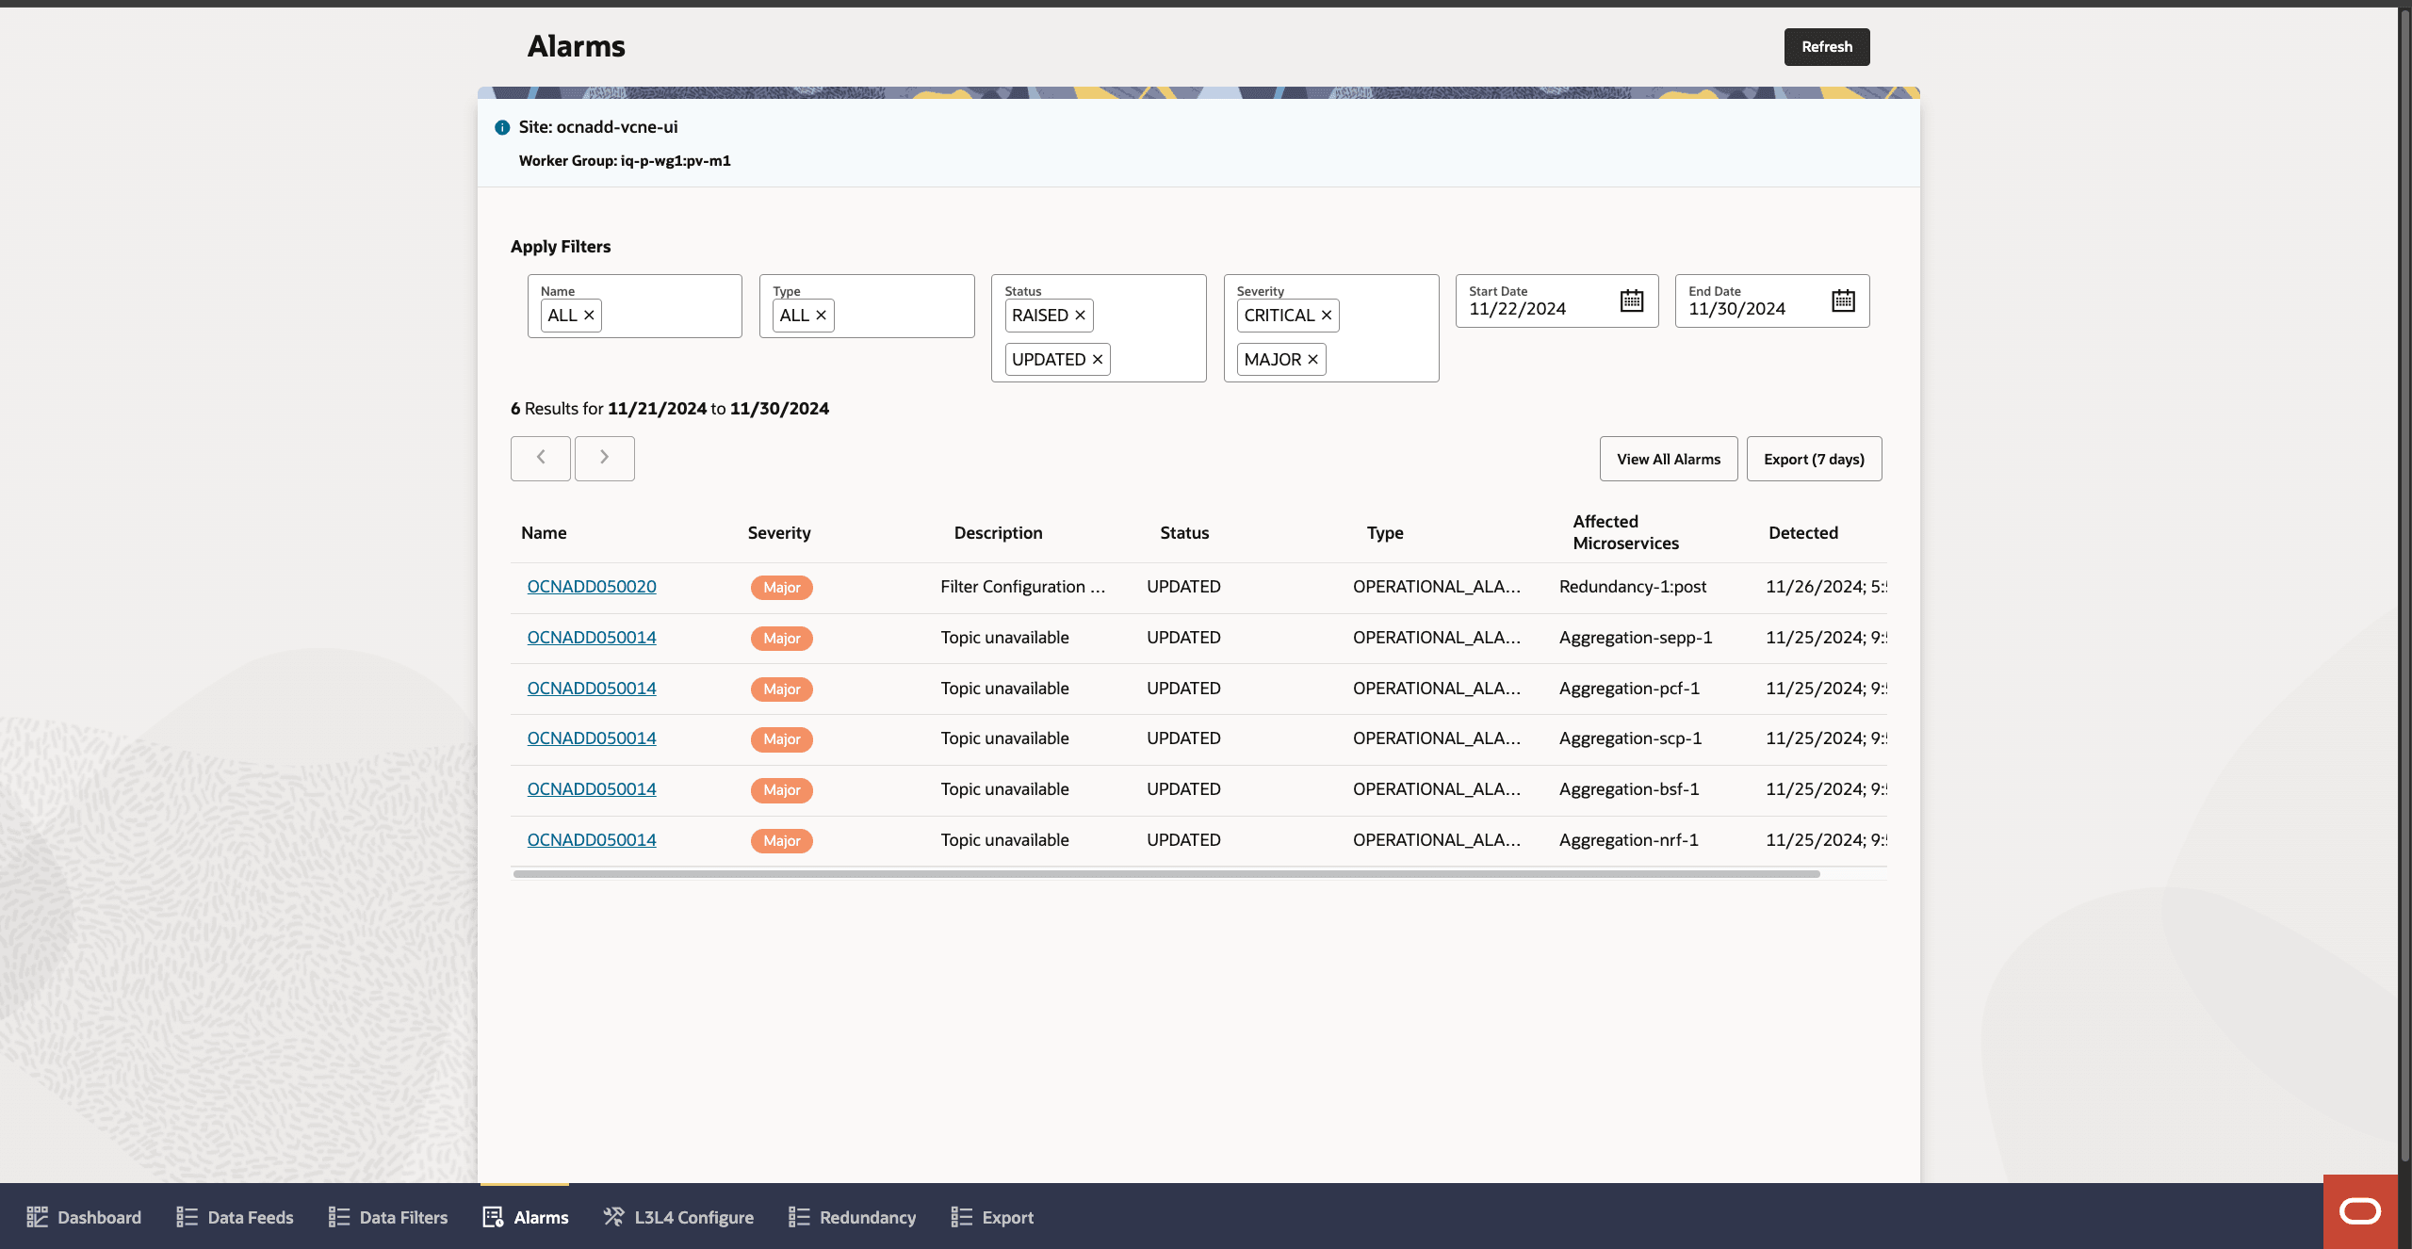The image size is (2412, 1249).
Task: Open OCNADD050014 alarm for Aggregation-sepp-1
Action: pos(592,638)
